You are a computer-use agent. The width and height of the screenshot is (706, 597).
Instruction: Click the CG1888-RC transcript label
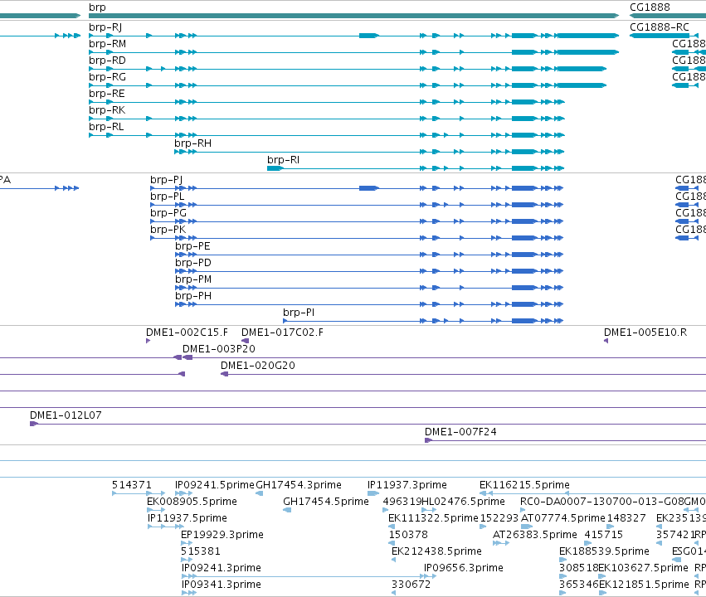[660, 27]
